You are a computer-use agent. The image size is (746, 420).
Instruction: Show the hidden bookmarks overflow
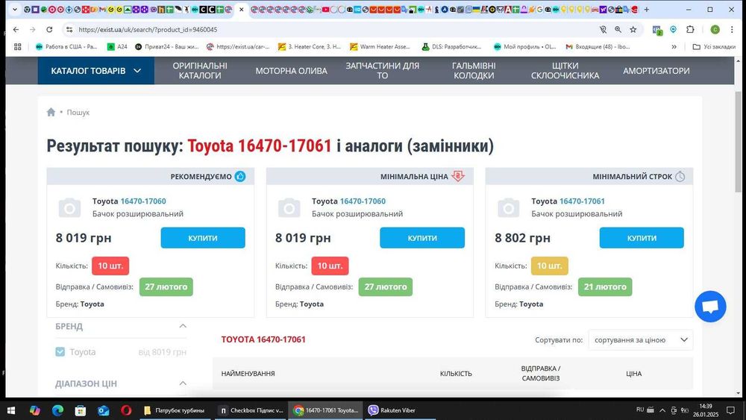[674, 46]
